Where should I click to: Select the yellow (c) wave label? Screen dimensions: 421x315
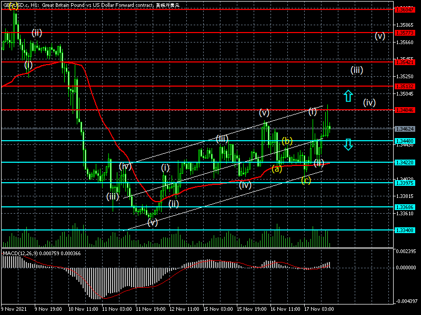click(306, 180)
